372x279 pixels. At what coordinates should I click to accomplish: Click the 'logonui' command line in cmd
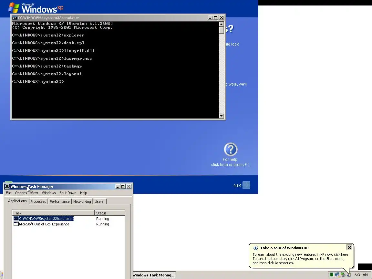[x=47, y=74]
